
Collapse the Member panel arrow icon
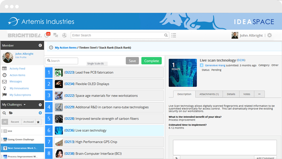(40, 45)
